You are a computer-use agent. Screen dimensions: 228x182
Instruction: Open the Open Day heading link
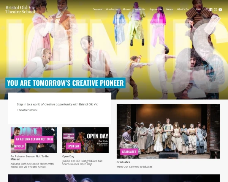(68, 156)
